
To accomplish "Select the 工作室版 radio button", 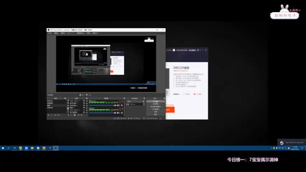I will click(x=194, y=94).
